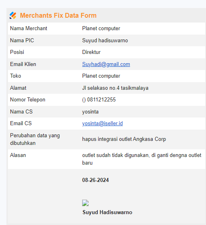Click the Jotform pencil logo icon
Viewport: 206px width, 225px height.
(13, 15)
